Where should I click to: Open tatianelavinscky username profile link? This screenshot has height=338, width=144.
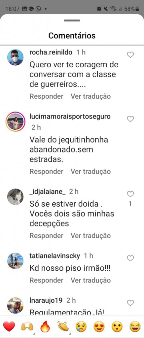point(55,256)
